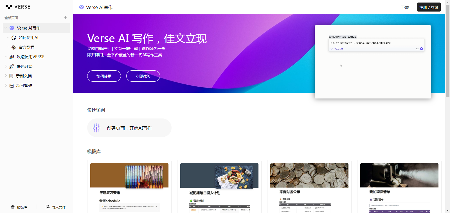Click the 注册 / 登录 button
Image resolution: width=450 pixels, height=213 pixels.
(x=429, y=7)
